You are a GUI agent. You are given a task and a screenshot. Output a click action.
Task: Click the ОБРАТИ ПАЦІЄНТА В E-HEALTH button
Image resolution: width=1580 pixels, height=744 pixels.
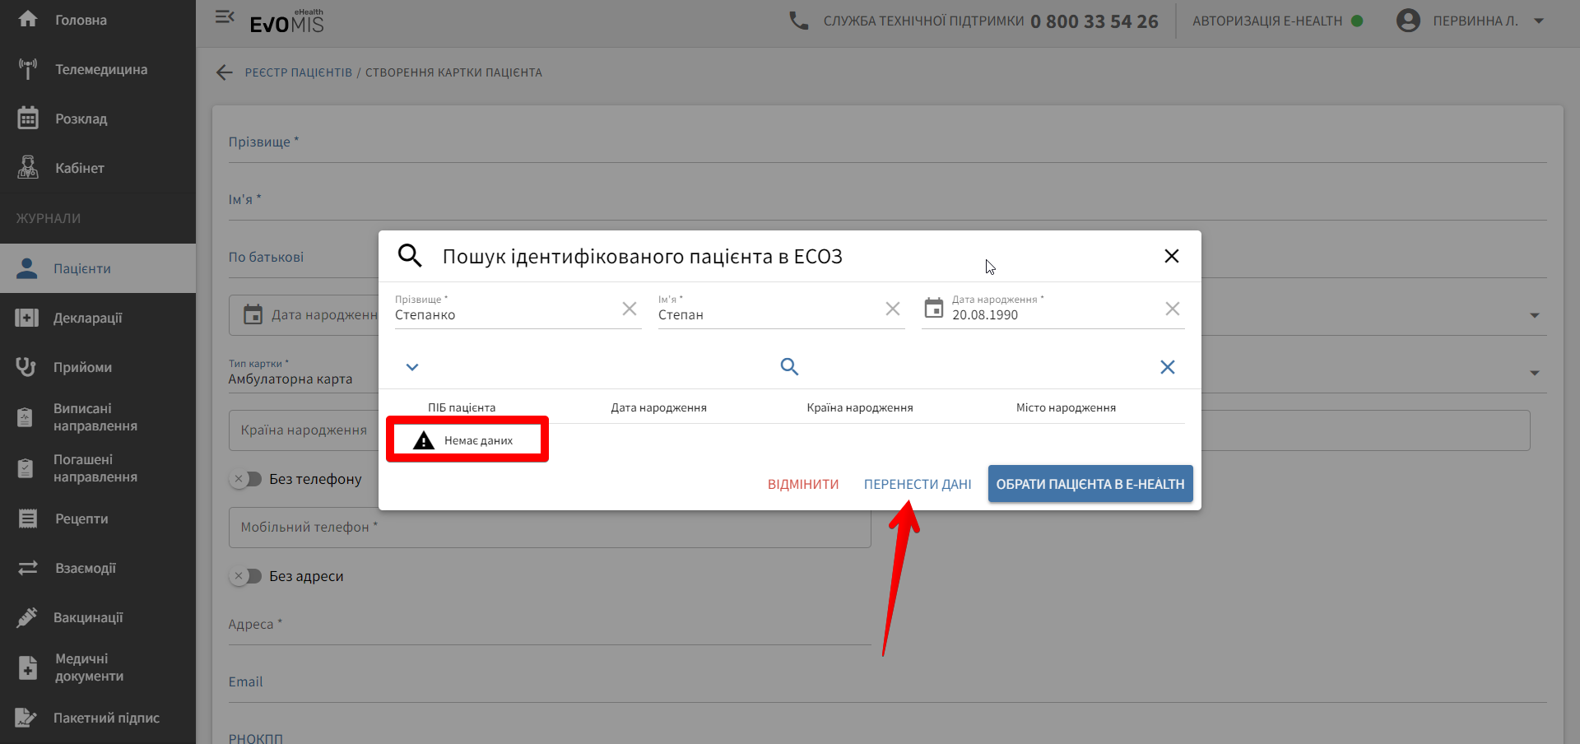1090,484
